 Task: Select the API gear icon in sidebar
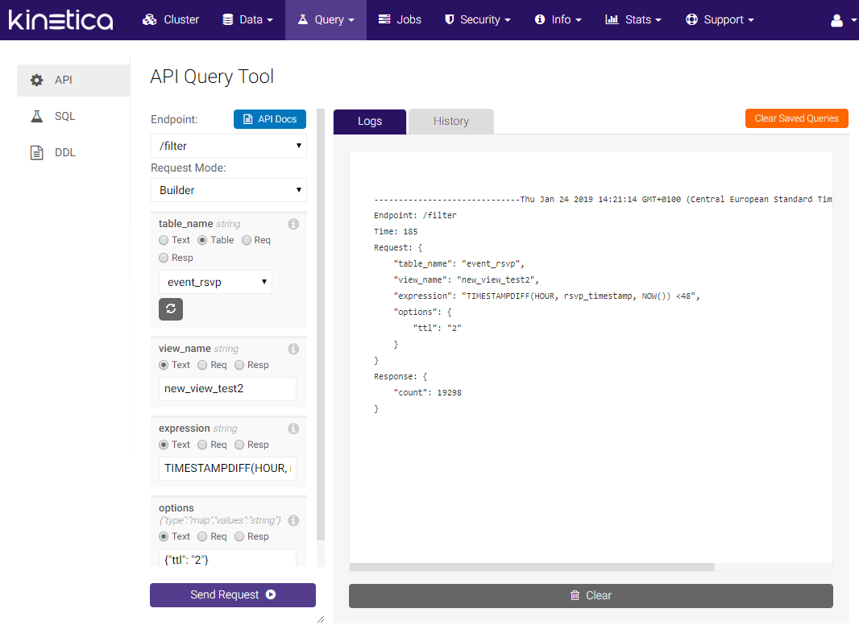coord(37,80)
